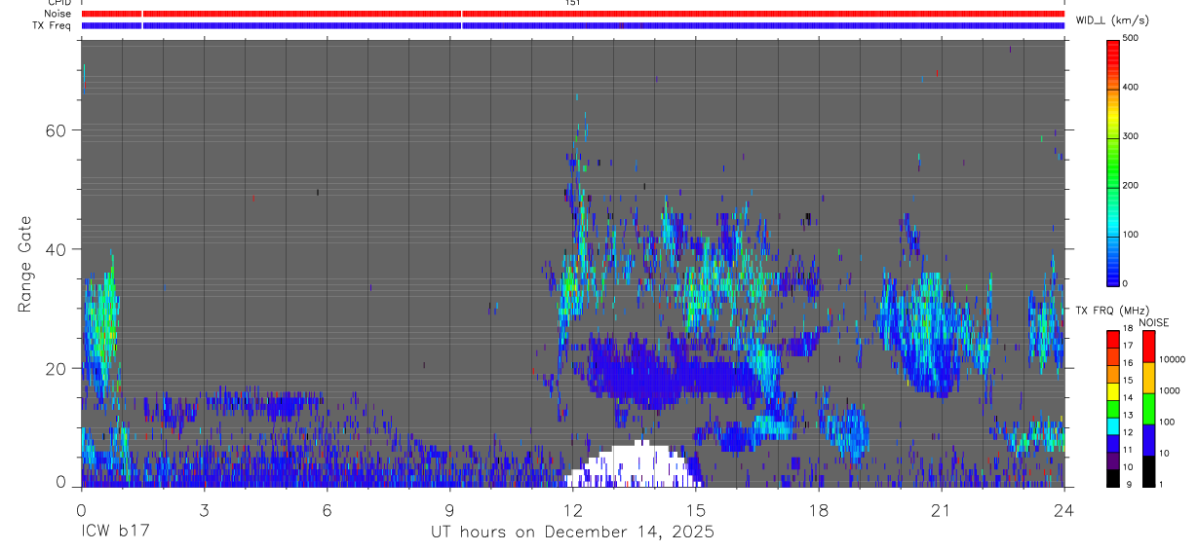
Task: Click the '10000' noise legend value
Action: [x=1173, y=359]
